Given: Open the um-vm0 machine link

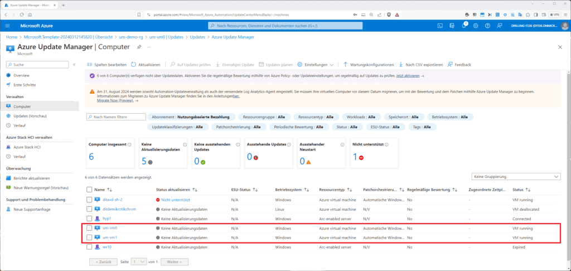Looking at the screenshot, I should click(110, 228).
